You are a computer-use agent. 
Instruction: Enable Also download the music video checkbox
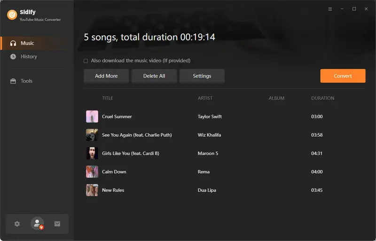tap(86, 61)
